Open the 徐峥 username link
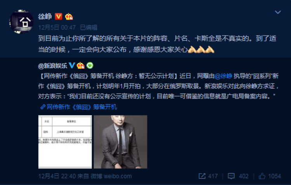The width and height of the screenshot is (291, 185). click(45, 17)
